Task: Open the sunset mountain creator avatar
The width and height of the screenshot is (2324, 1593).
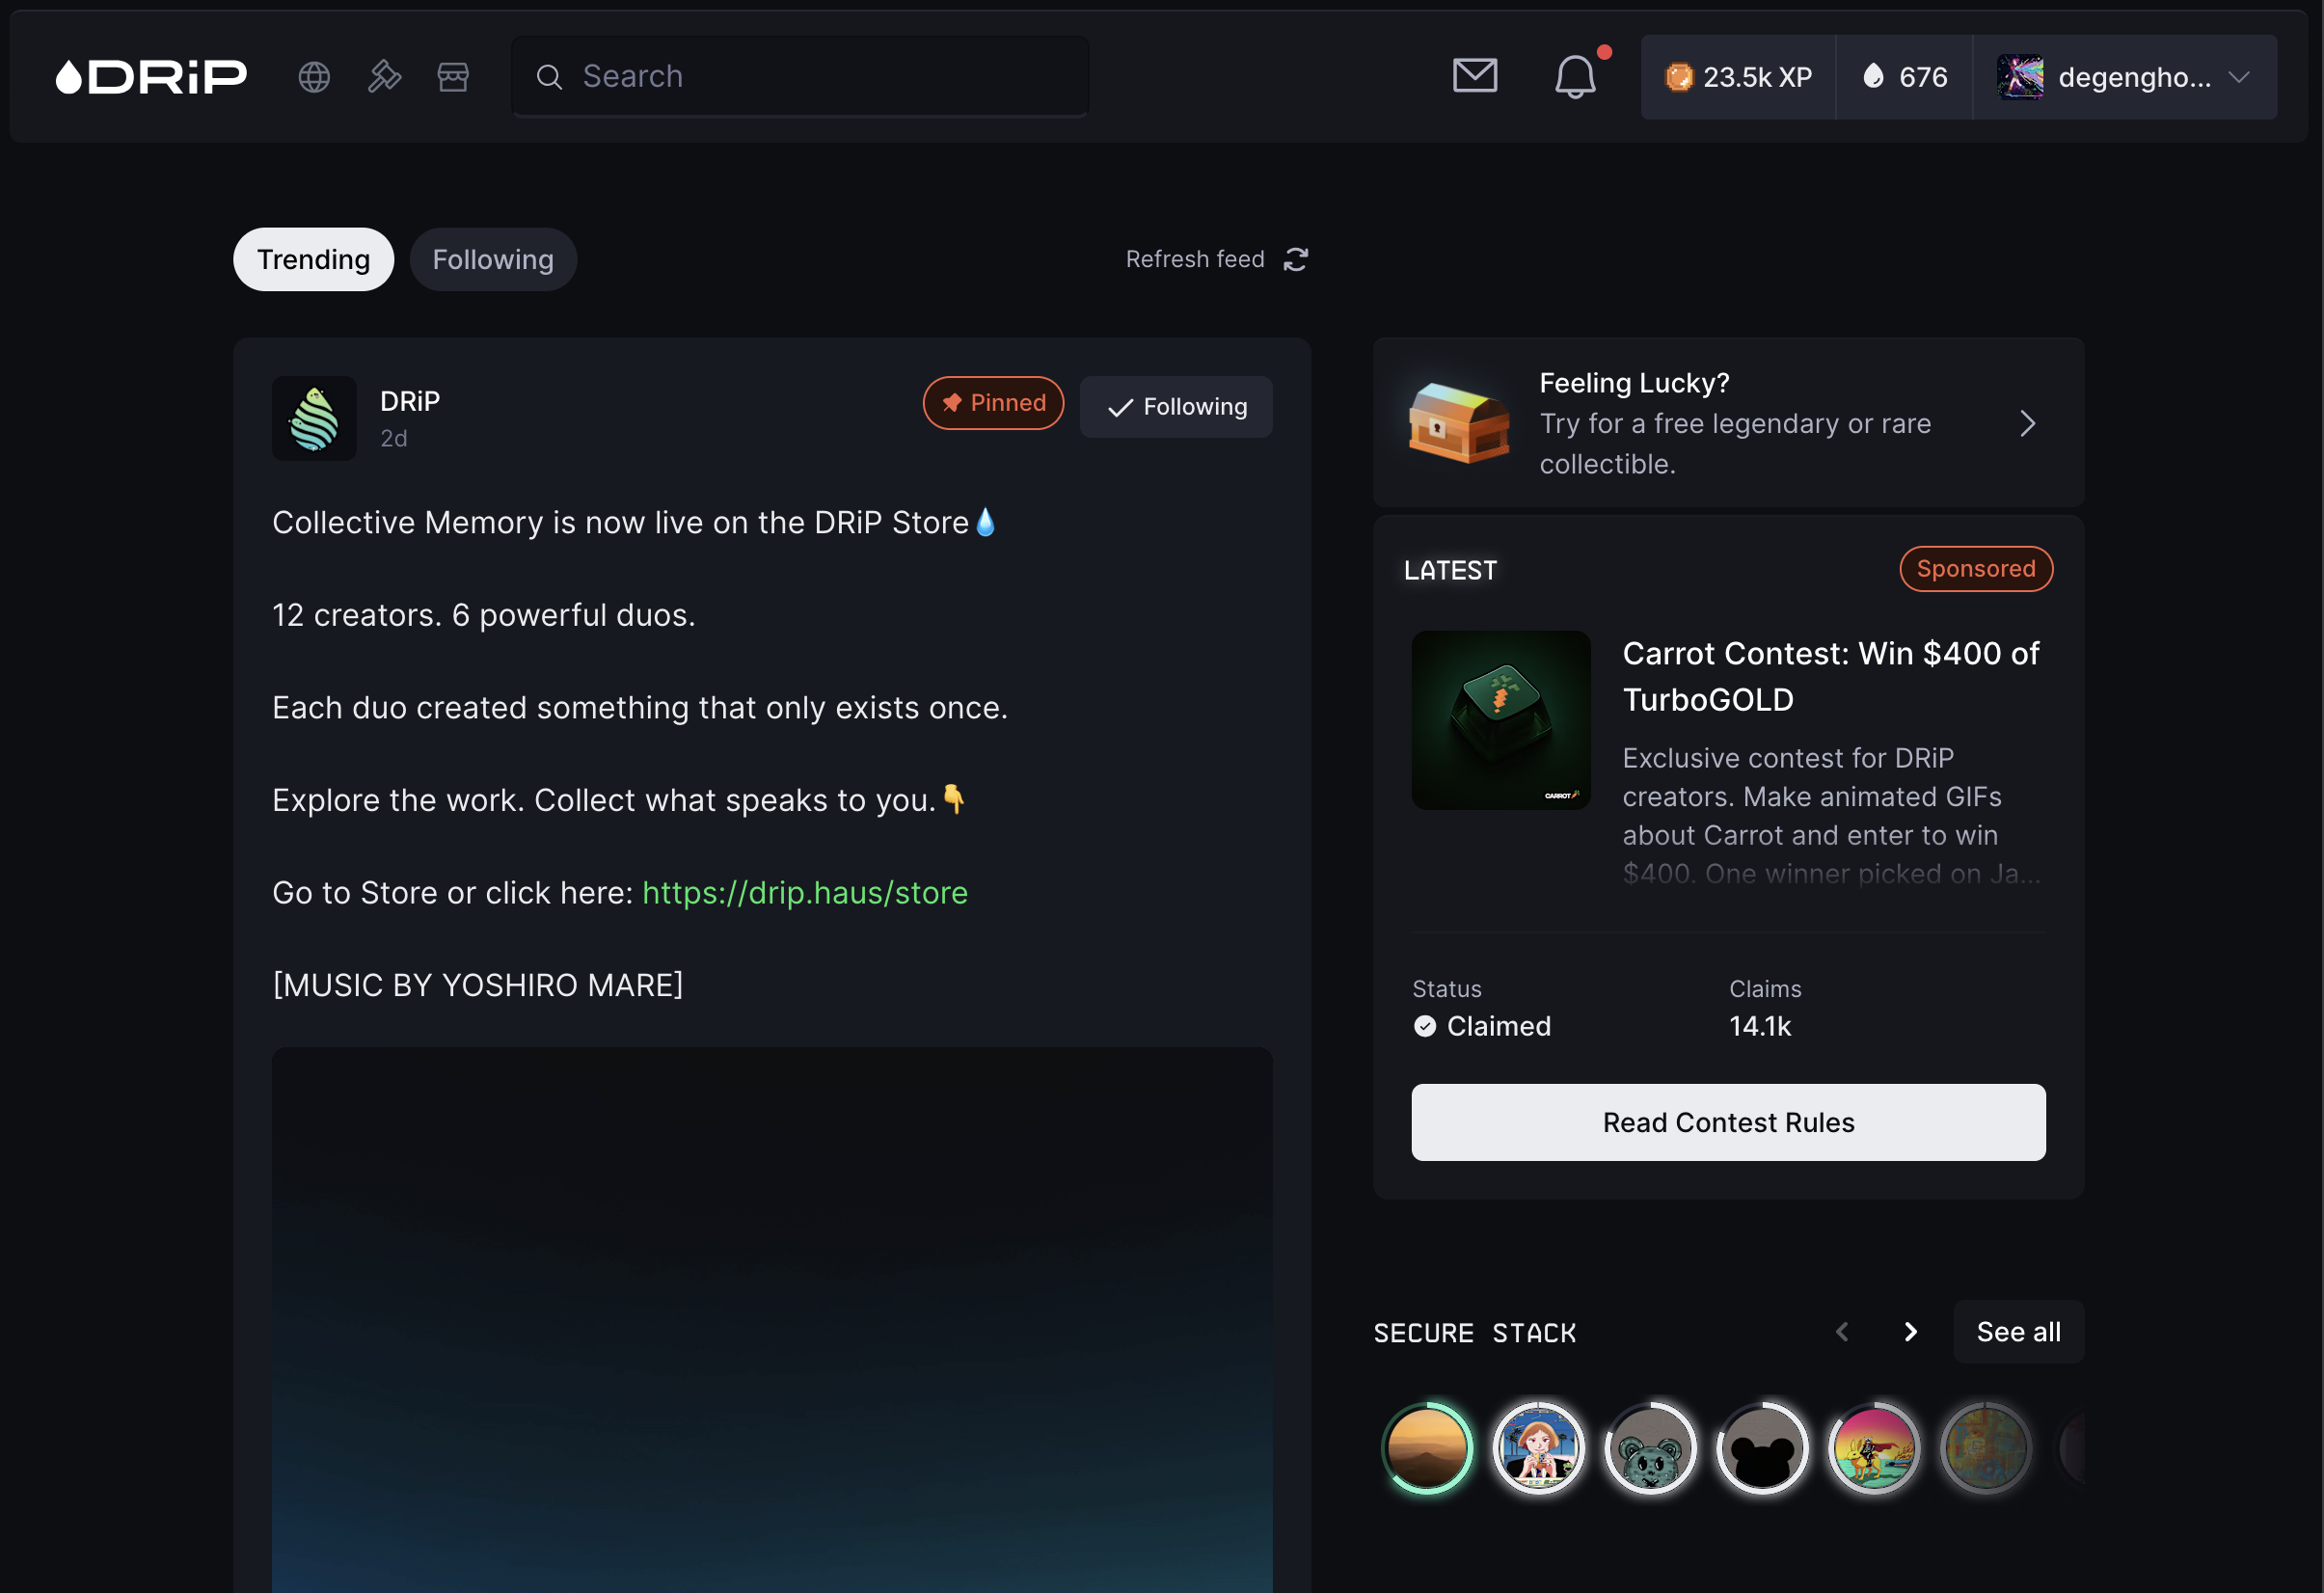Action: (x=1427, y=1447)
